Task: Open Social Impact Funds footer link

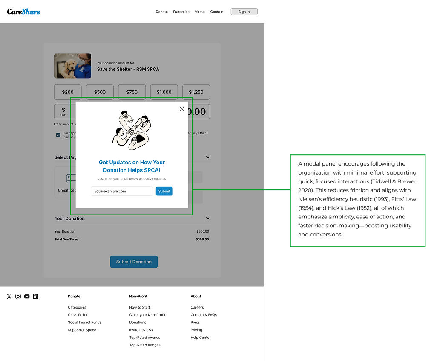Action: coord(85,322)
